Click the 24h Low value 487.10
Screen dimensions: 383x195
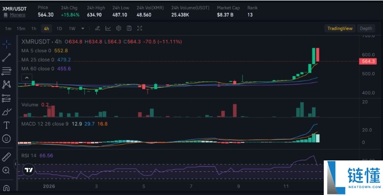pyautogui.click(x=119, y=15)
